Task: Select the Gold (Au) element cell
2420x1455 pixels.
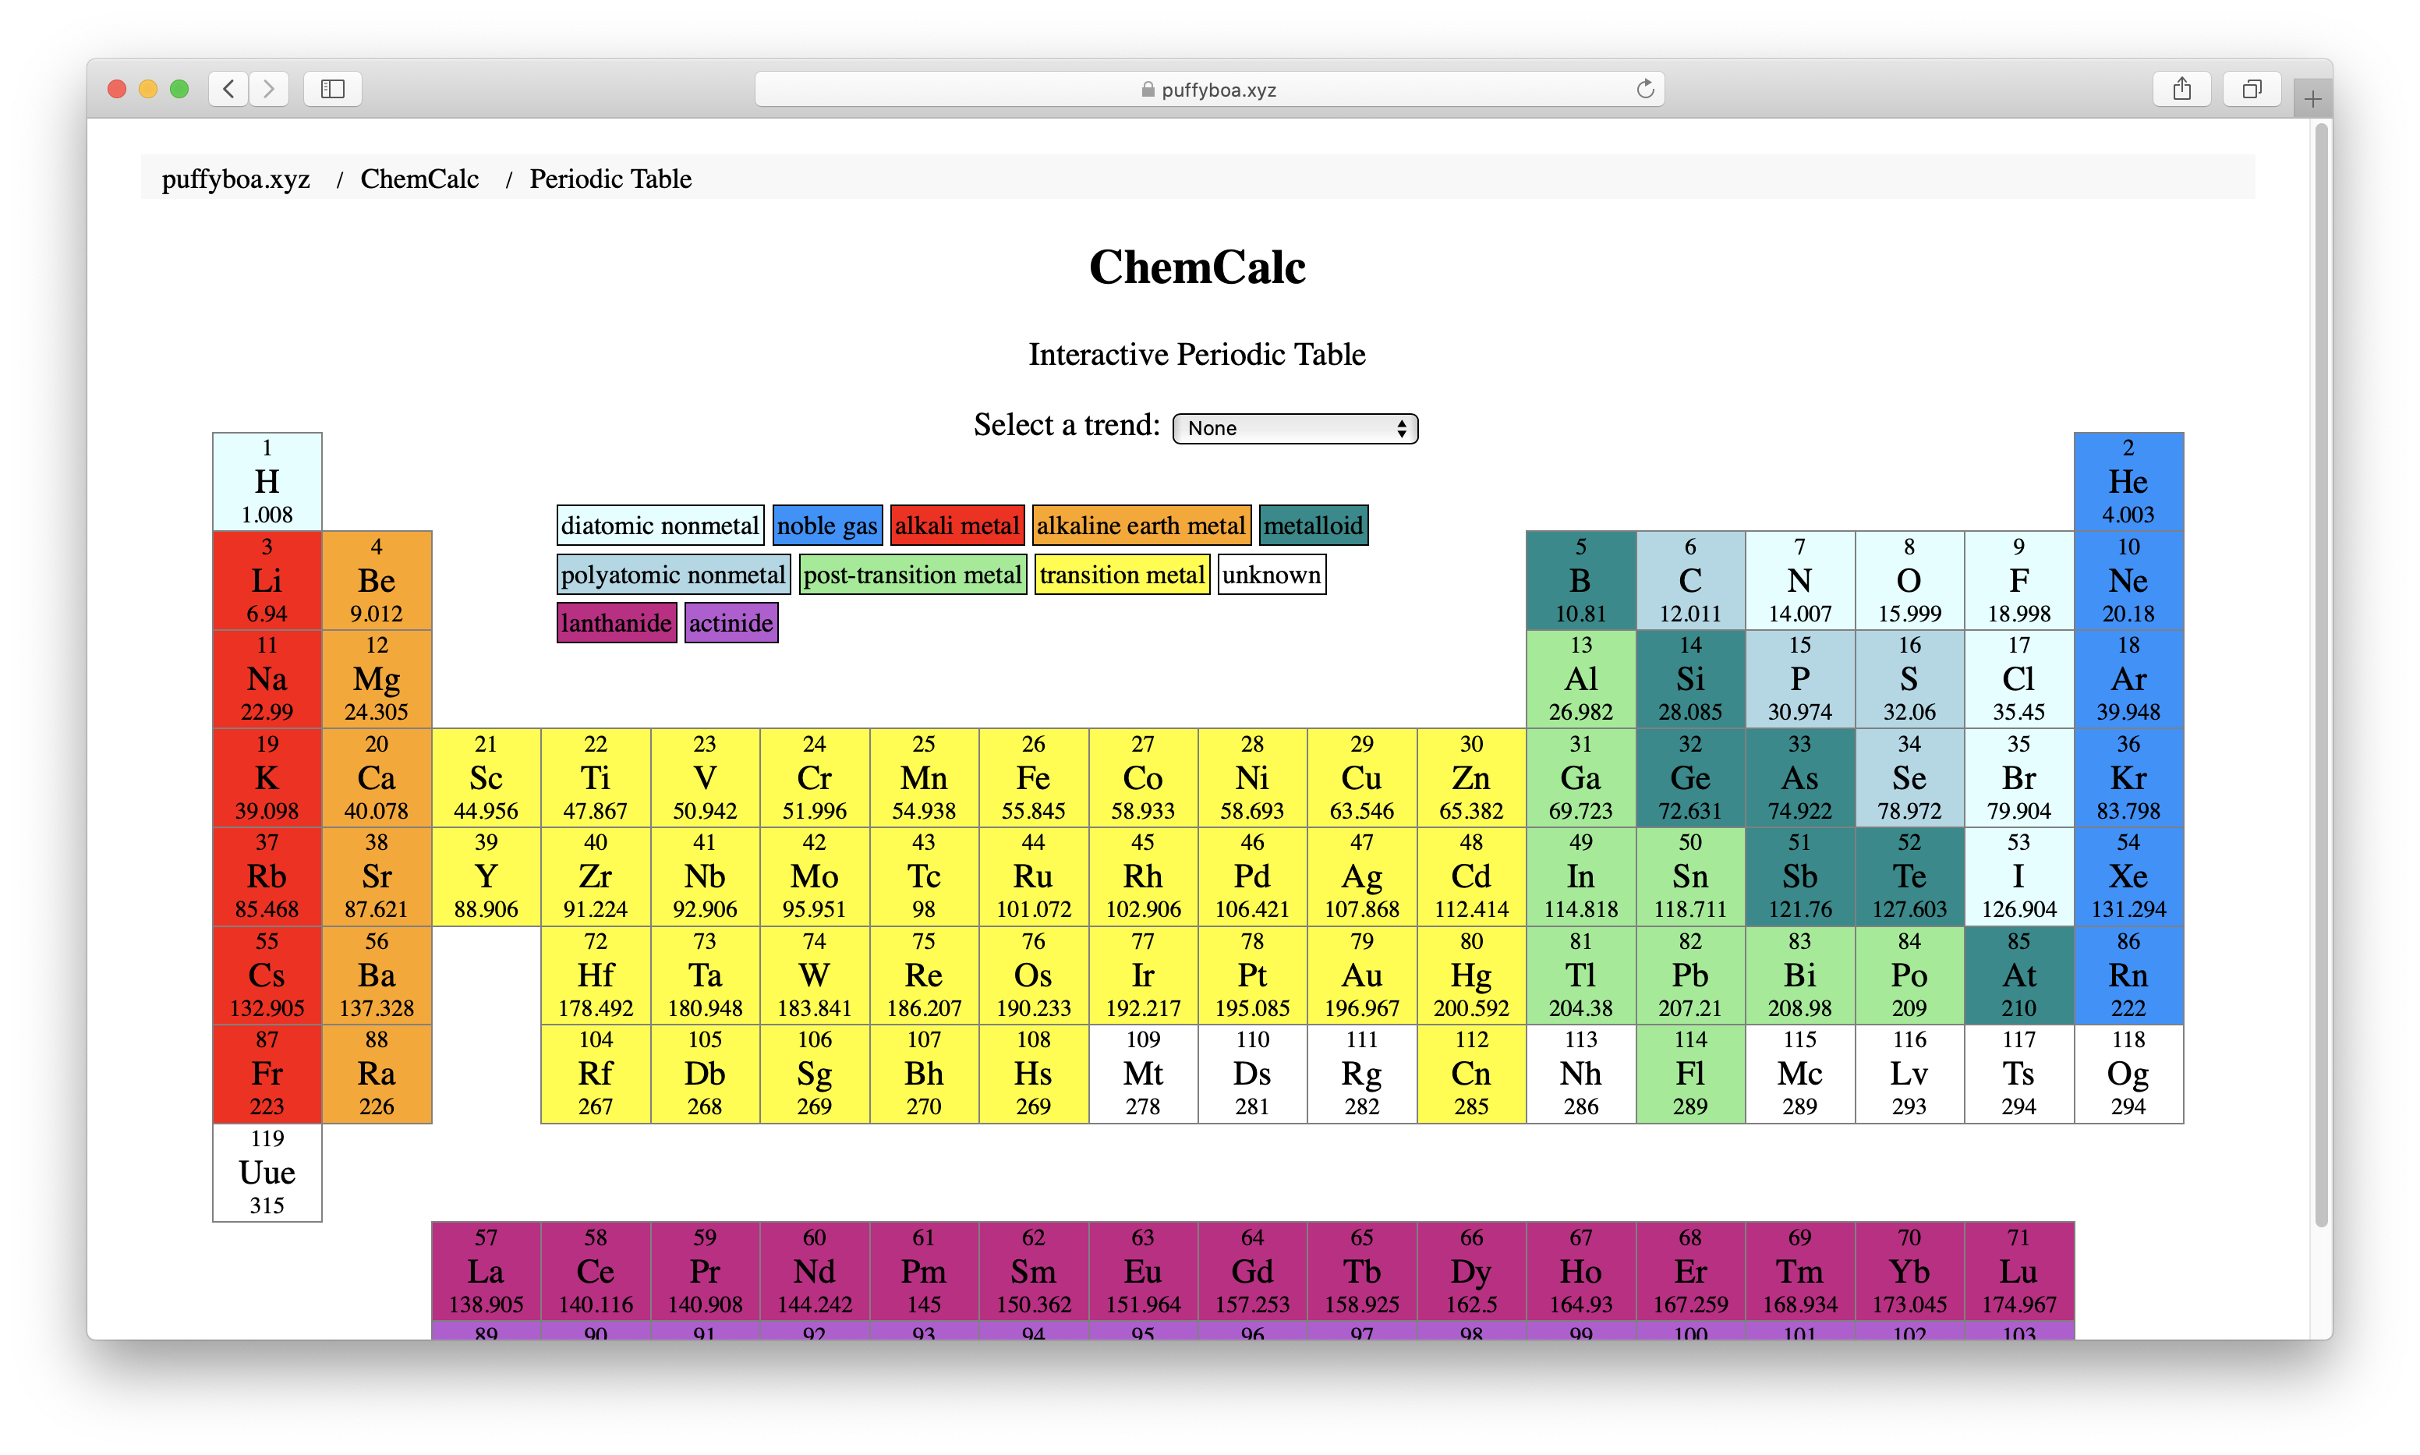Action: (1361, 975)
